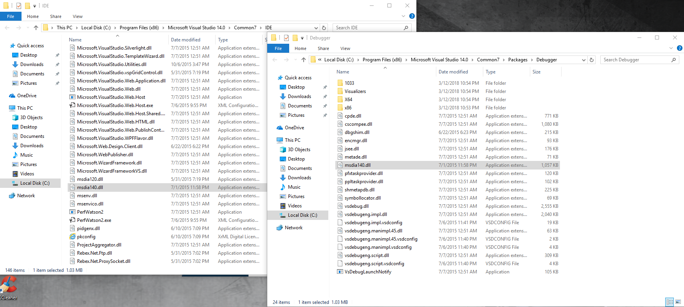Select Network in IDE navigation pane

26,196
